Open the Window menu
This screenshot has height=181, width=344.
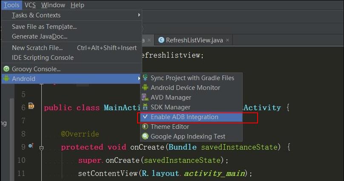click(x=53, y=5)
